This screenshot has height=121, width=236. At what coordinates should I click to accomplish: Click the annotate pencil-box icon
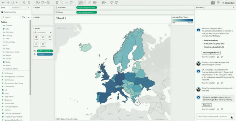[89, 3]
